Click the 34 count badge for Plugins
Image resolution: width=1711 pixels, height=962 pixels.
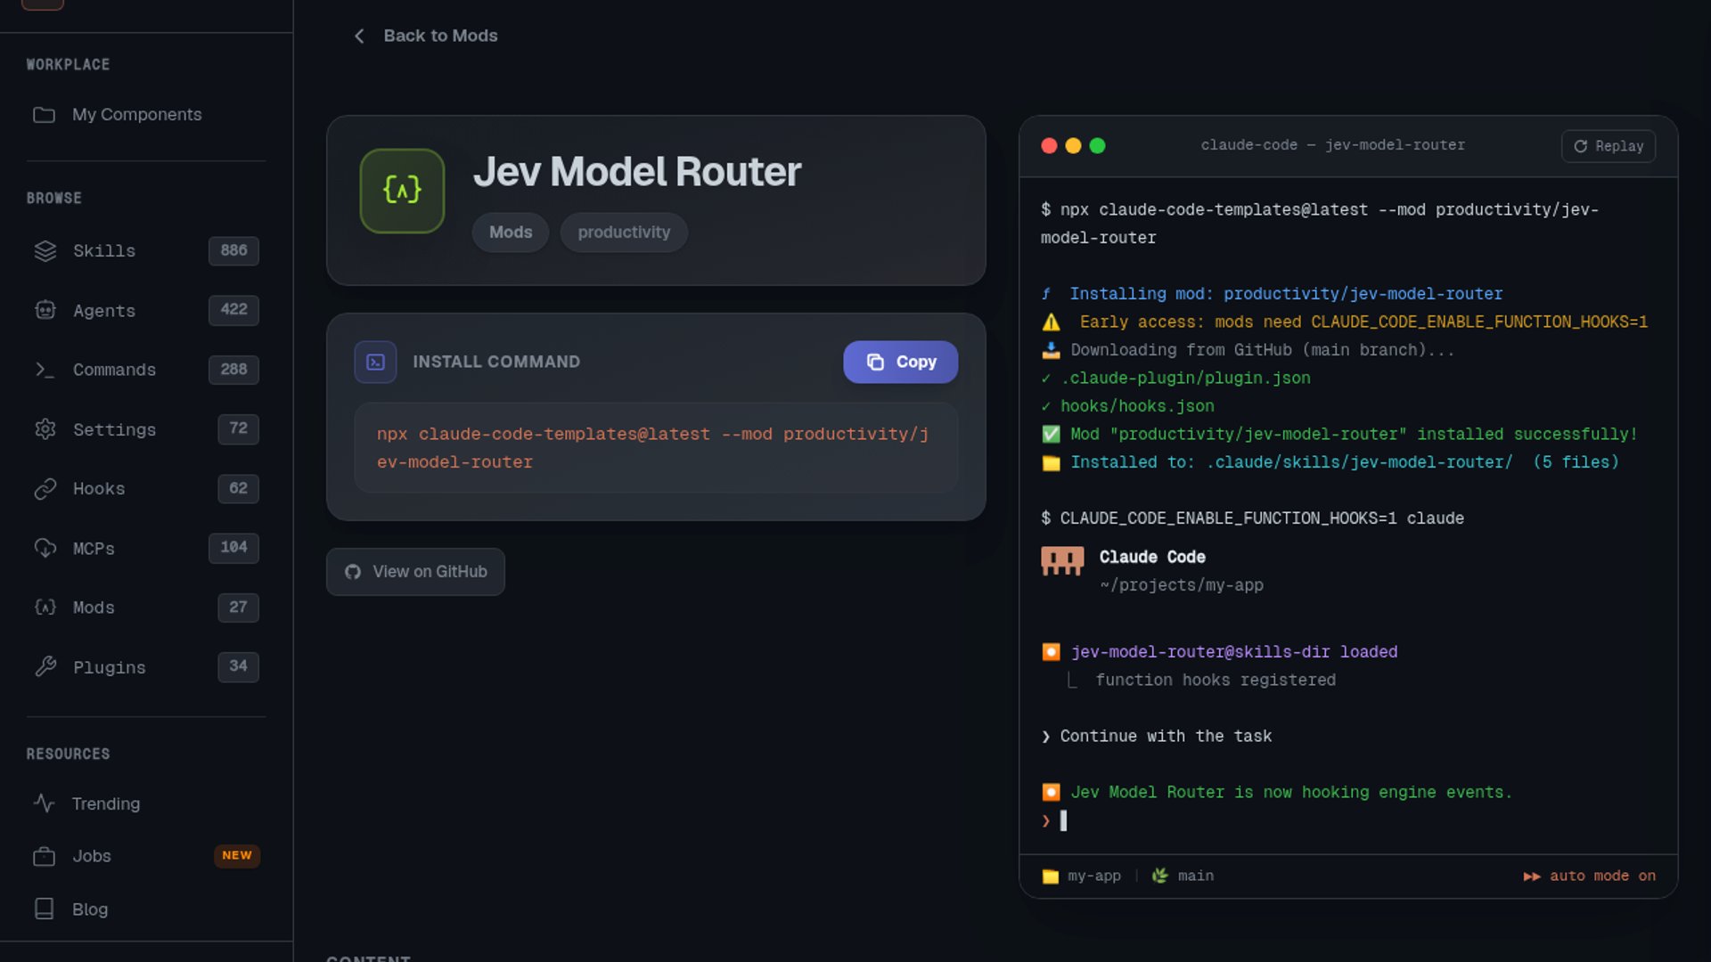tap(238, 666)
